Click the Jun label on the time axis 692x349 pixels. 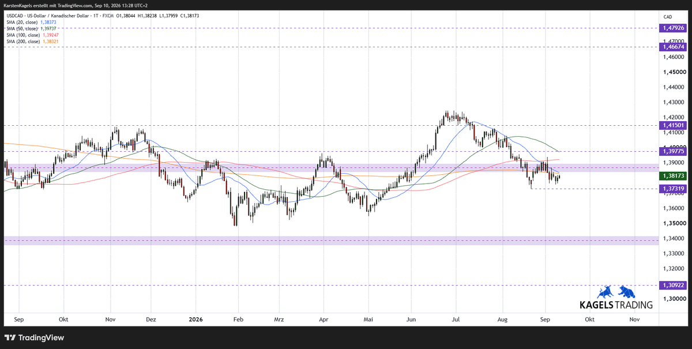click(411, 319)
